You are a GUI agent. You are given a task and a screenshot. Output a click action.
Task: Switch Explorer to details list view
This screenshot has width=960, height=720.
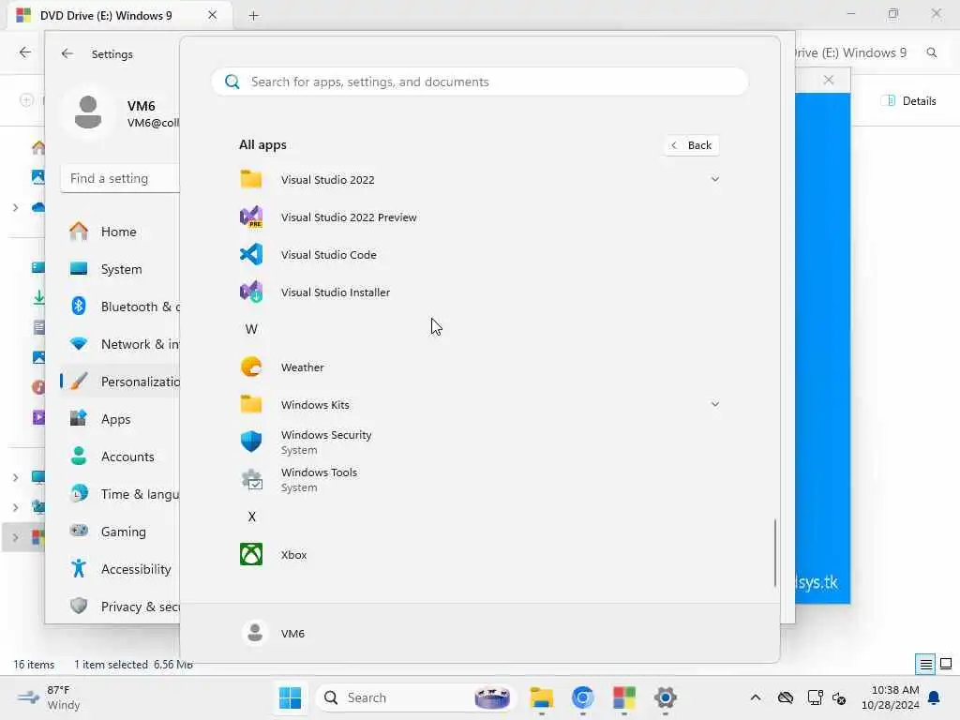[925, 664]
